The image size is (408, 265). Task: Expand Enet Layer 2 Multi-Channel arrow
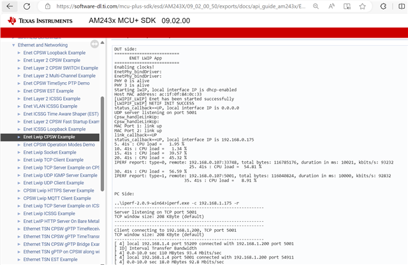19,76
